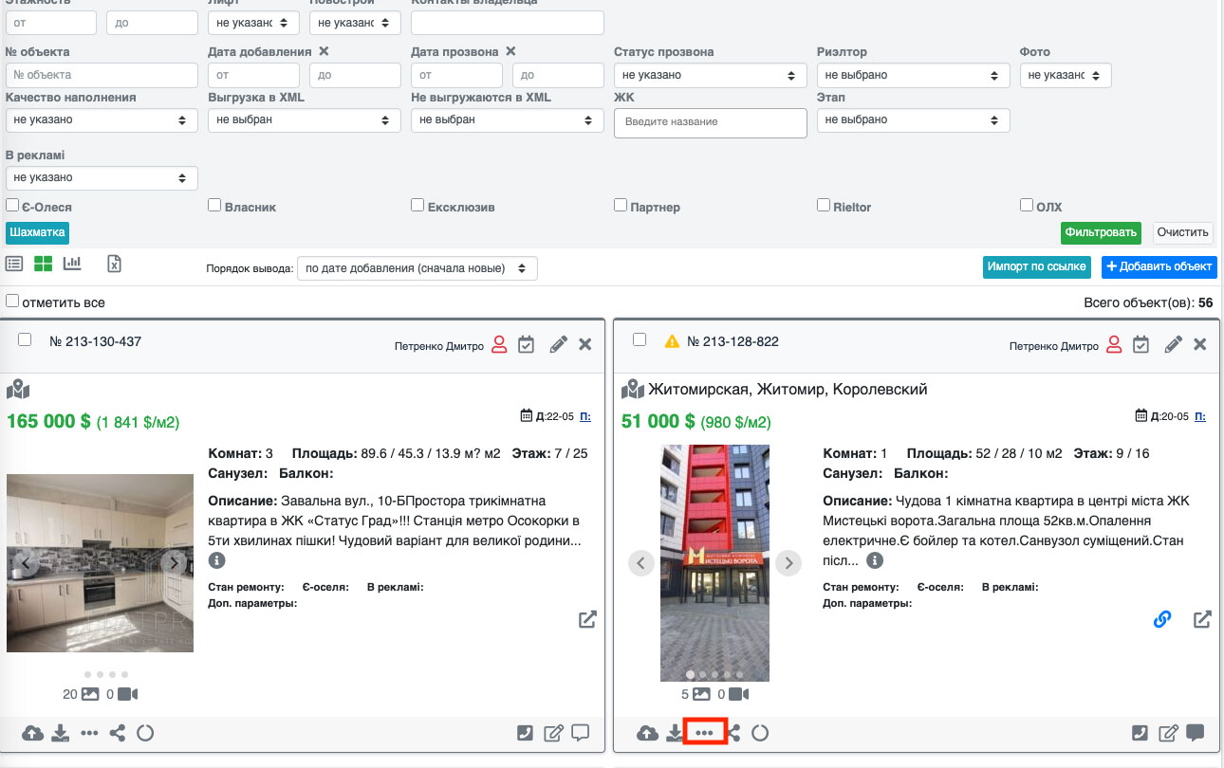Viewport: 1224px width, 768px height.
Task: Switch to grid view icon
Action: [x=43, y=265]
